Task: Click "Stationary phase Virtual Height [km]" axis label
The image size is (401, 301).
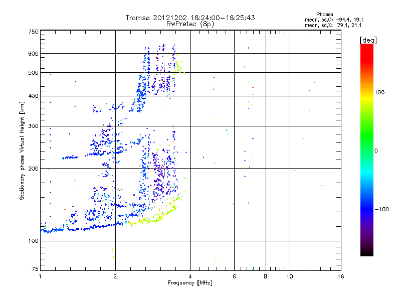Action: [x=22, y=150]
